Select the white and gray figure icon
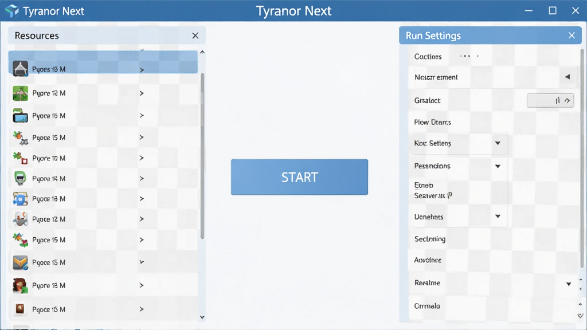This screenshot has height=330, width=587. pos(20,219)
